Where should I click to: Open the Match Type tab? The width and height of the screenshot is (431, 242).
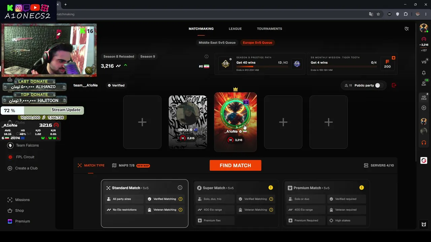(91, 165)
